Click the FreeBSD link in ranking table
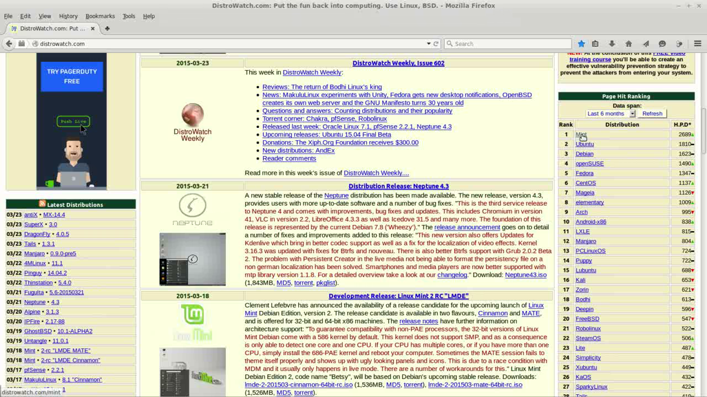Viewport: 707px width, 397px height. [587, 319]
